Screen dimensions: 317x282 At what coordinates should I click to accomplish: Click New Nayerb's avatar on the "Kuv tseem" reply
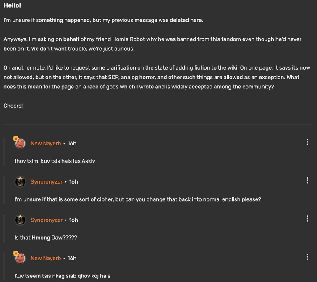click(x=20, y=258)
